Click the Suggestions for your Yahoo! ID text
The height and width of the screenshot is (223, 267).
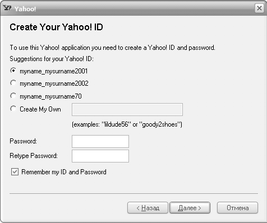coord(52,59)
